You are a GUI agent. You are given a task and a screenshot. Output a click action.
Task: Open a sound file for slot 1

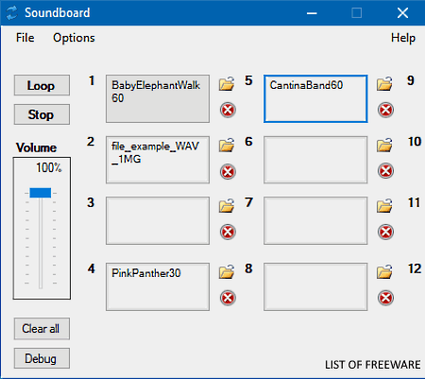(x=227, y=83)
